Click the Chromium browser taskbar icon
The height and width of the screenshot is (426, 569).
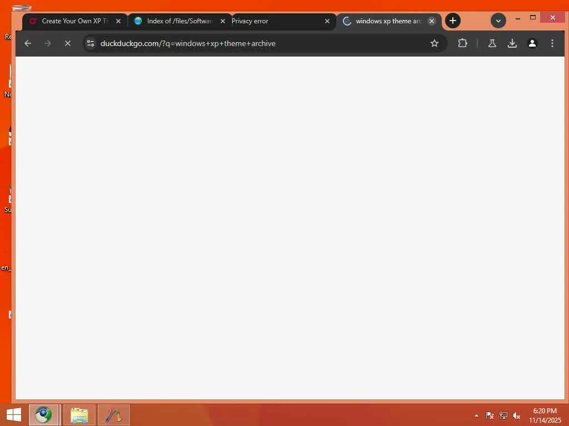pyautogui.click(x=43, y=415)
